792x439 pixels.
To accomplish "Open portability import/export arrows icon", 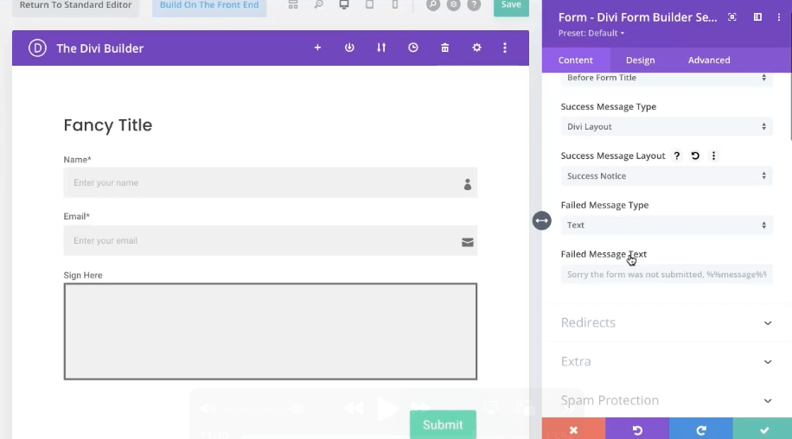I will pyautogui.click(x=381, y=48).
